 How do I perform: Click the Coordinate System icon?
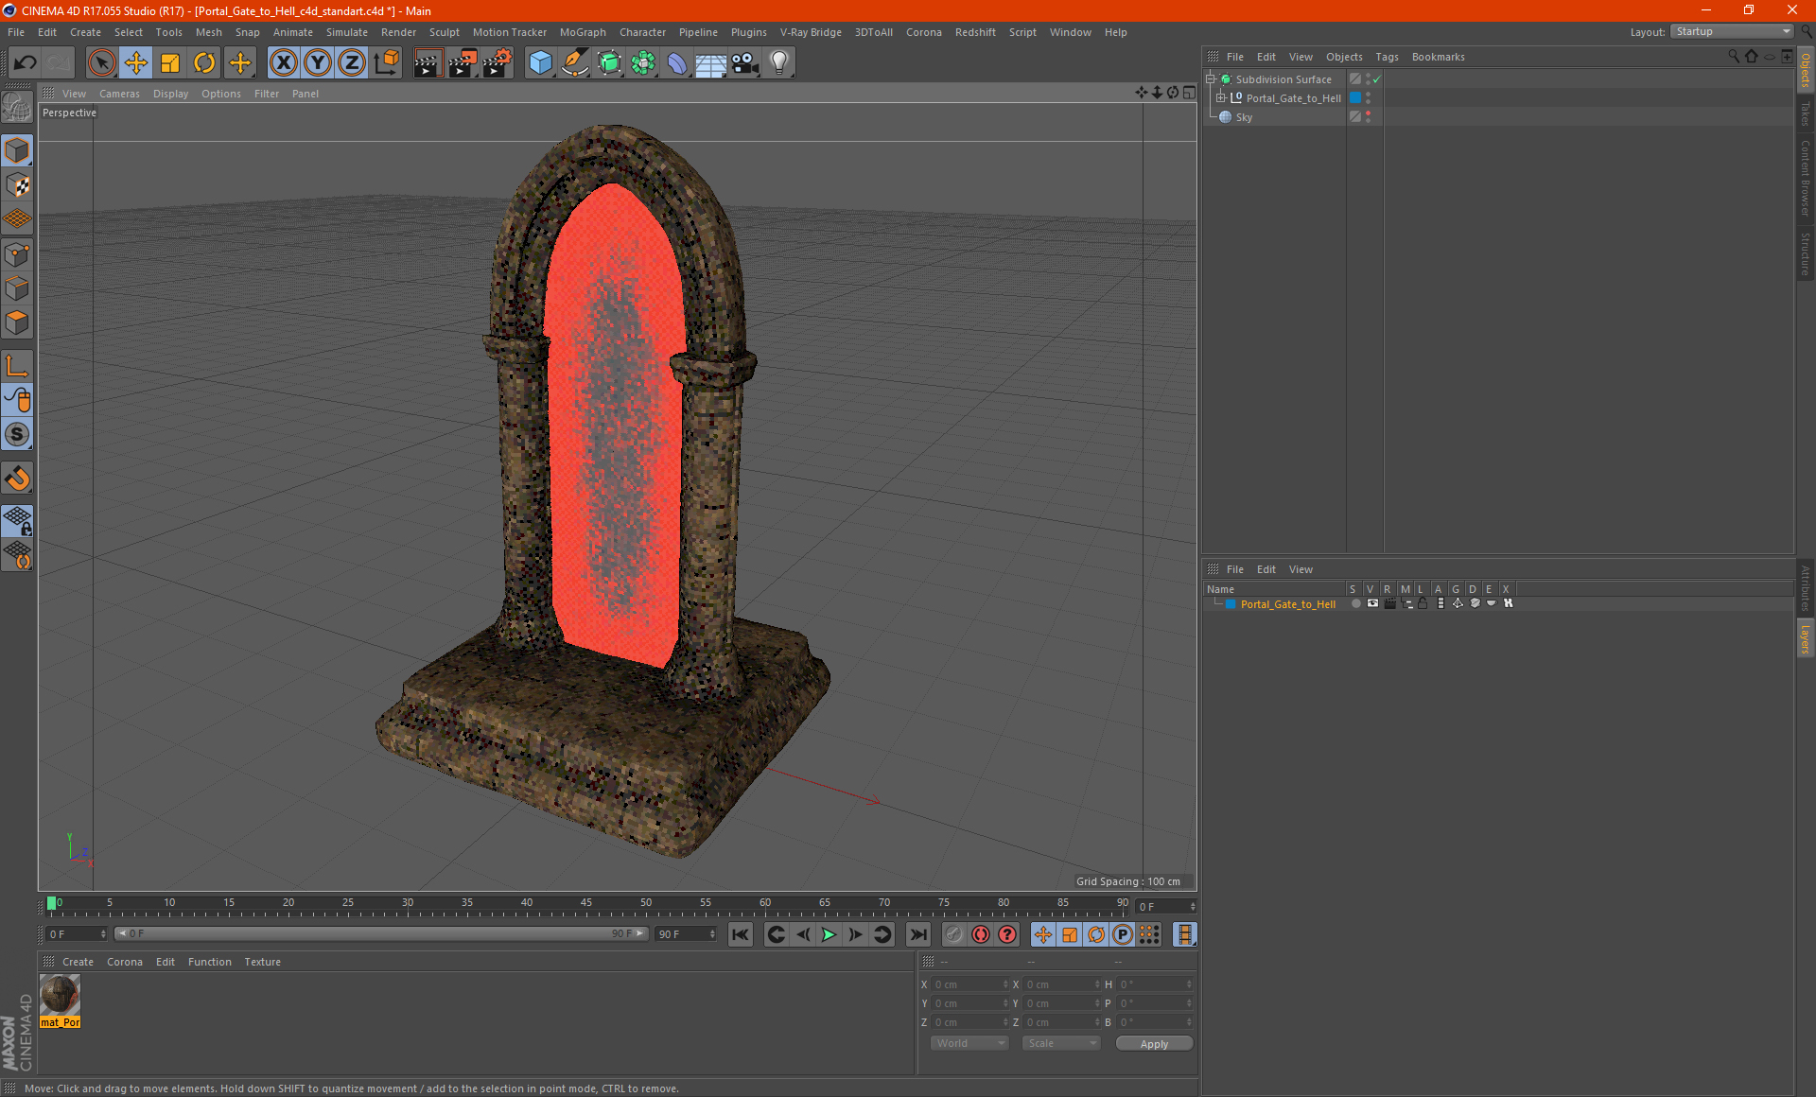pos(387,63)
